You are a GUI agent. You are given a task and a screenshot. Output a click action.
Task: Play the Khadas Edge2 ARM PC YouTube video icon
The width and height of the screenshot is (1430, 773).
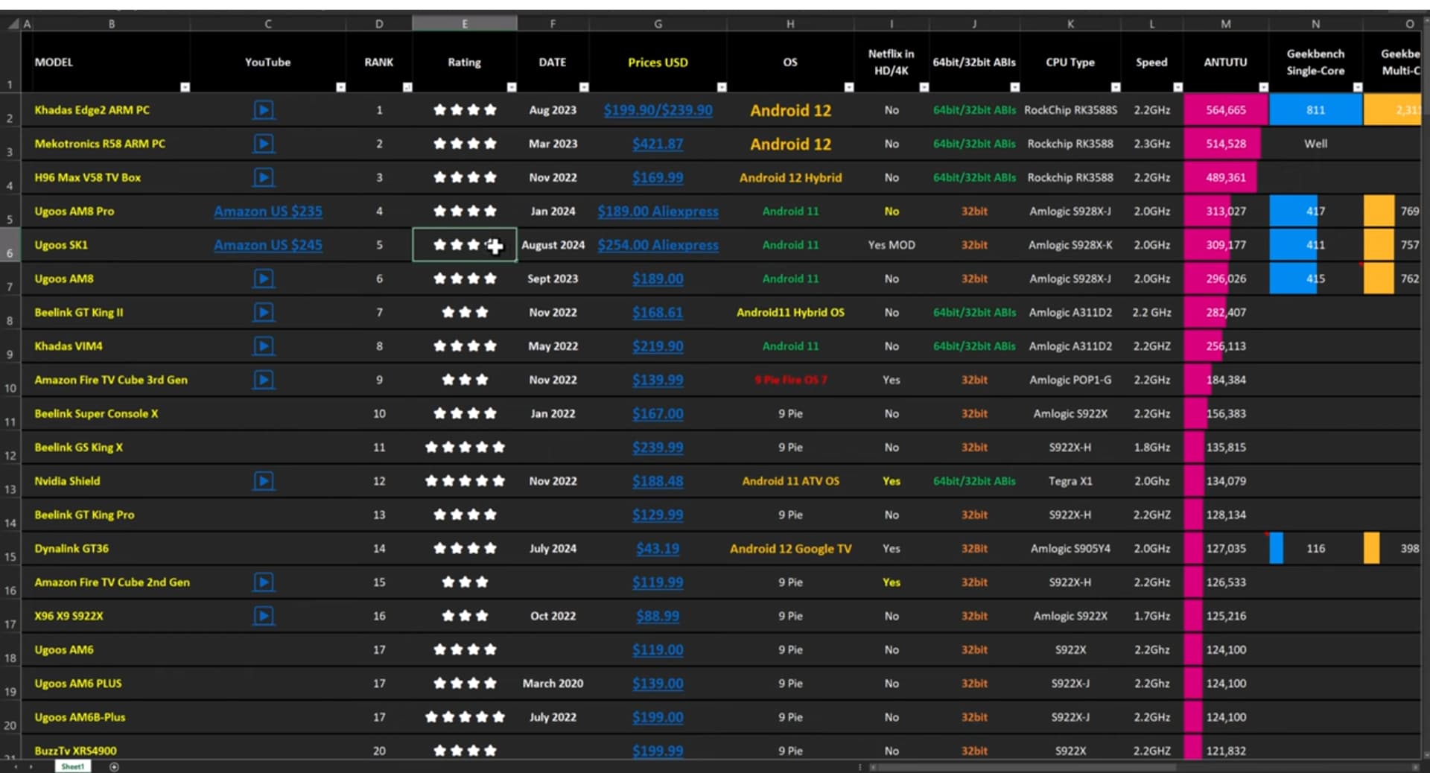click(x=263, y=110)
